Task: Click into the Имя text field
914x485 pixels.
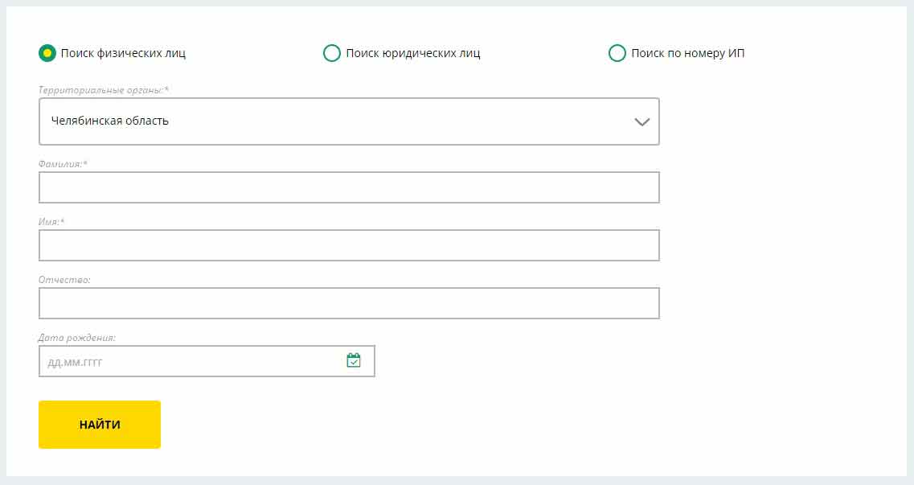Action: [x=349, y=245]
